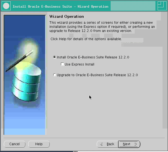Click 'Use Express Install' label text
The image size is (168, 152).
(79, 64)
